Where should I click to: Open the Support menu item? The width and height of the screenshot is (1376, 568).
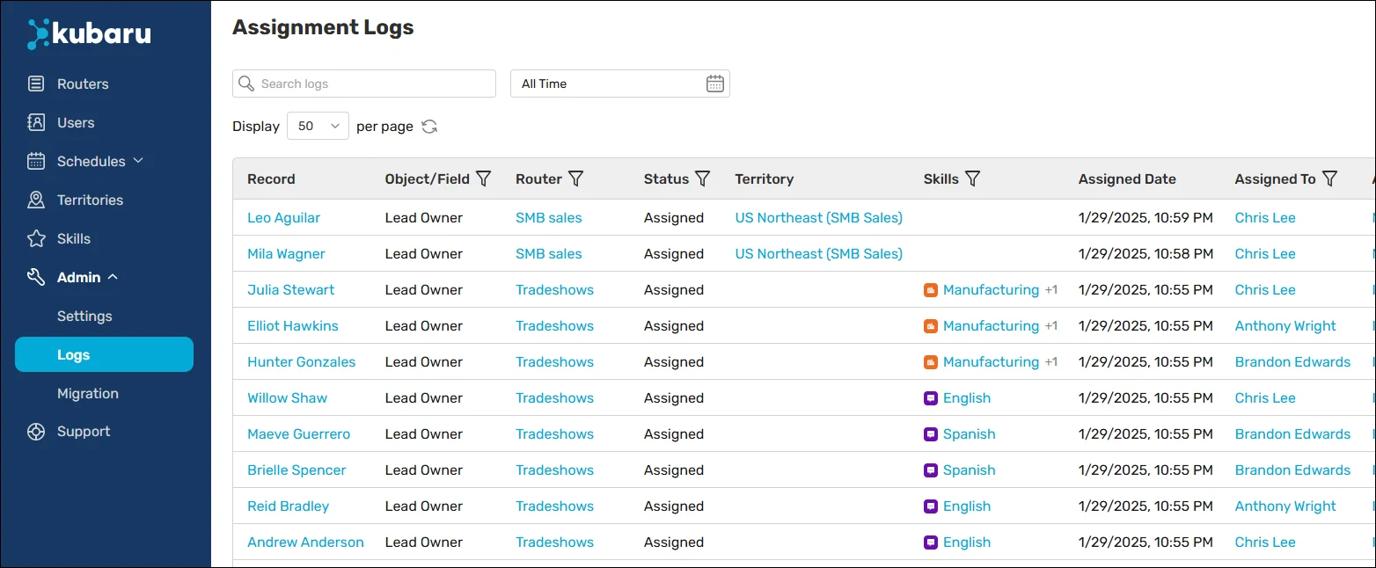[84, 432]
